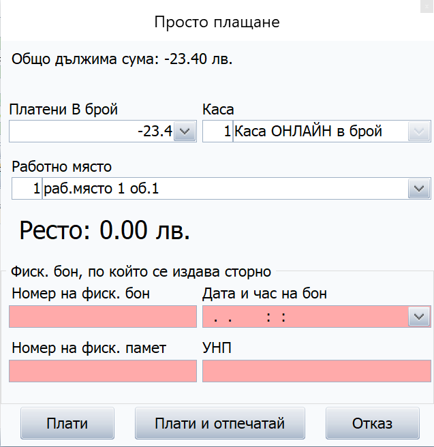Click the Плати button
Screen dimensions: 434x447
[67, 423]
